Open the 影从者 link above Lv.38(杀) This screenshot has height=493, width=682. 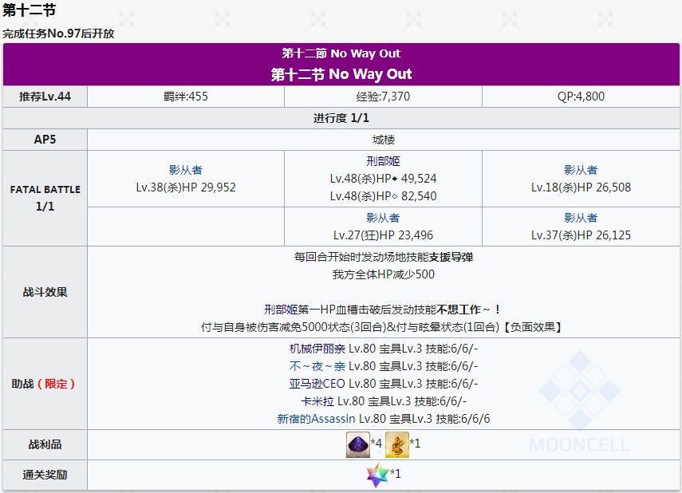click(186, 170)
